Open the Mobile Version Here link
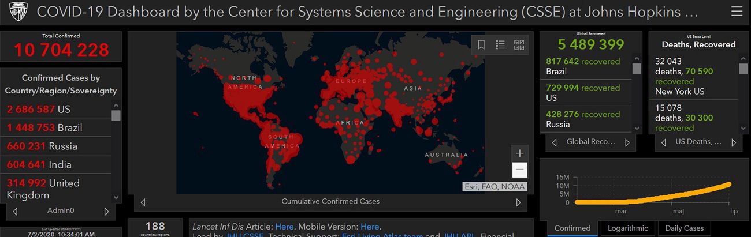 click(370, 227)
